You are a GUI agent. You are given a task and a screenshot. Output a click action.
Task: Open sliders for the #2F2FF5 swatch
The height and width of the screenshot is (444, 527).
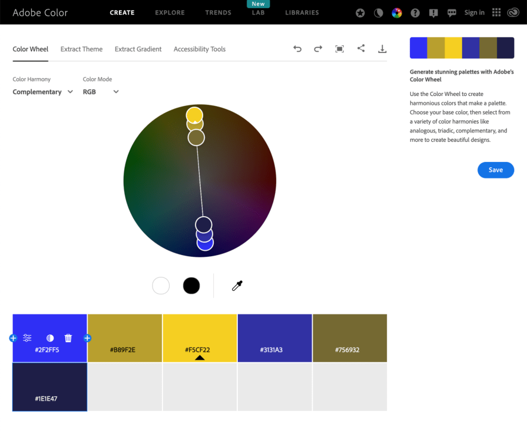click(27, 338)
